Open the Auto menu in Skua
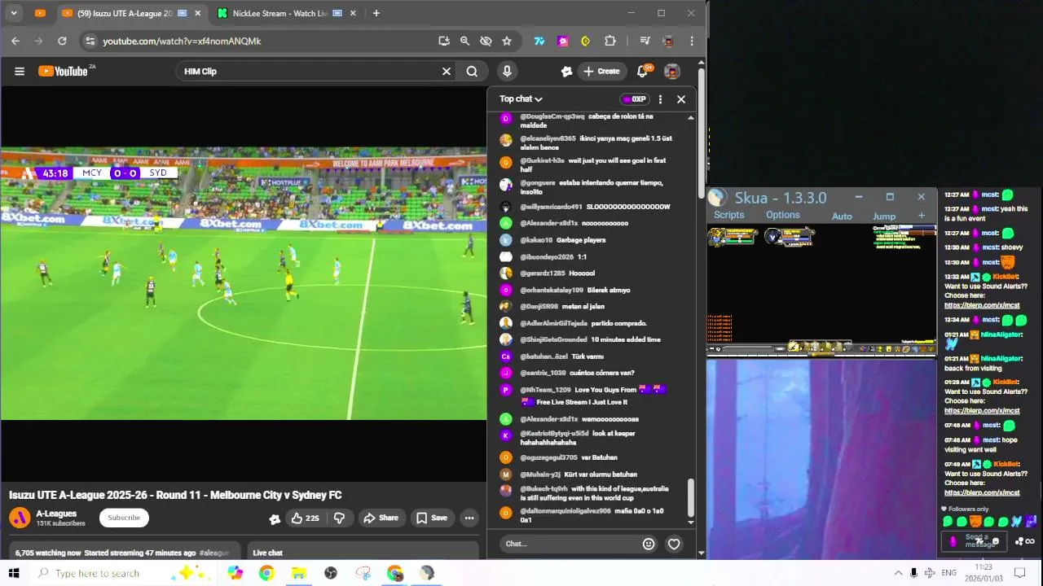Image resolution: width=1043 pixels, height=586 pixels. (x=842, y=216)
